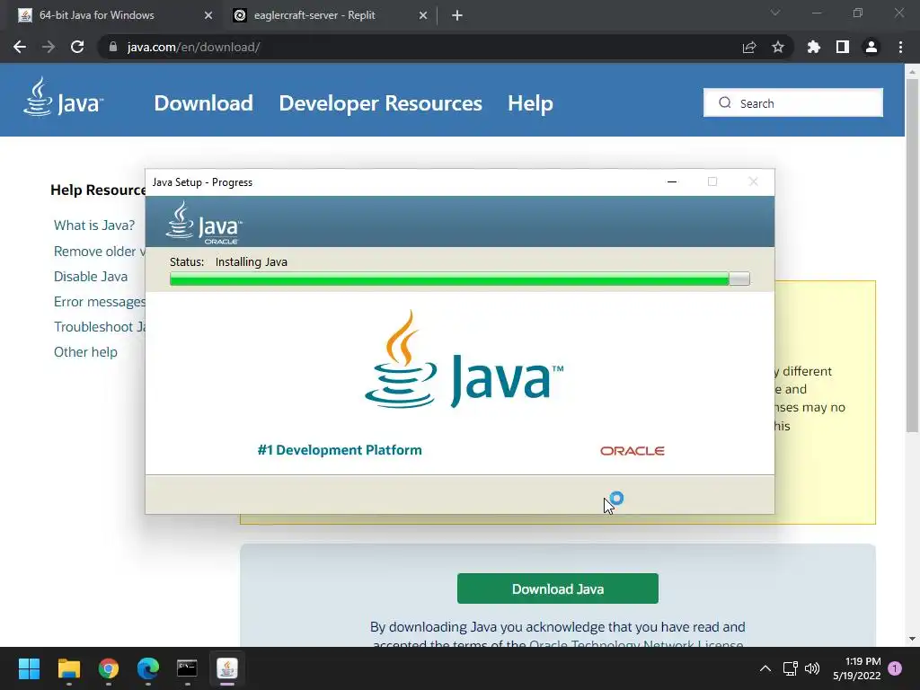920x690 pixels.
Task: Click the Java logo in the site header
Action: tap(64, 97)
